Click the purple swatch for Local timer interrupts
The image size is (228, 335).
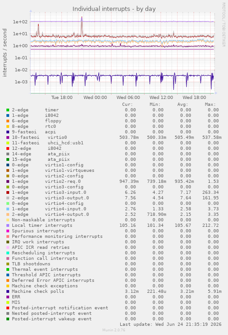click(8, 225)
